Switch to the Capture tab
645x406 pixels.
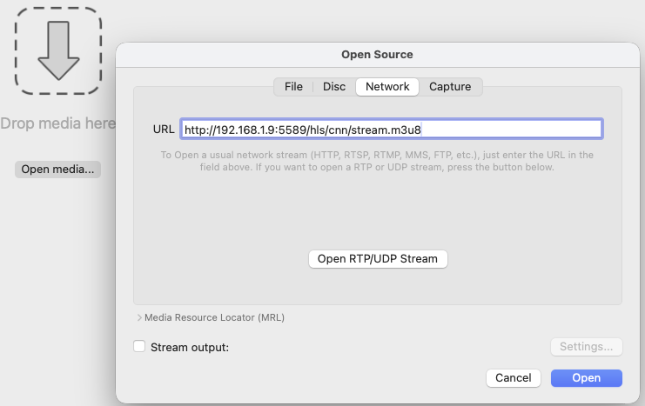pyautogui.click(x=450, y=87)
